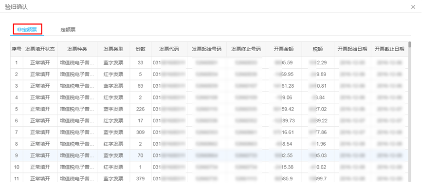
Task: Click the 发票类型 column header
Action: pos(113,49)
